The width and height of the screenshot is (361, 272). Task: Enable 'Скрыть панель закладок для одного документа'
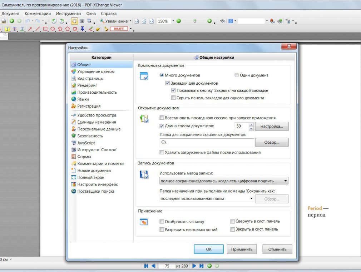point(173,98)
